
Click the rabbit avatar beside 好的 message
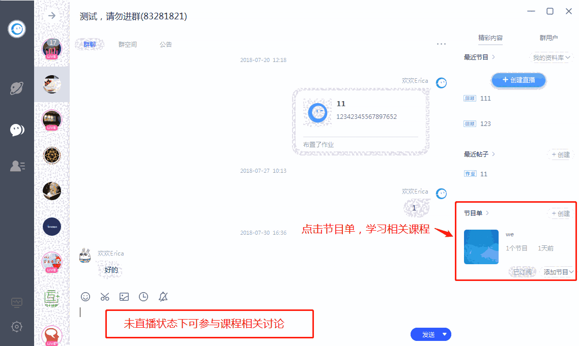85,255
